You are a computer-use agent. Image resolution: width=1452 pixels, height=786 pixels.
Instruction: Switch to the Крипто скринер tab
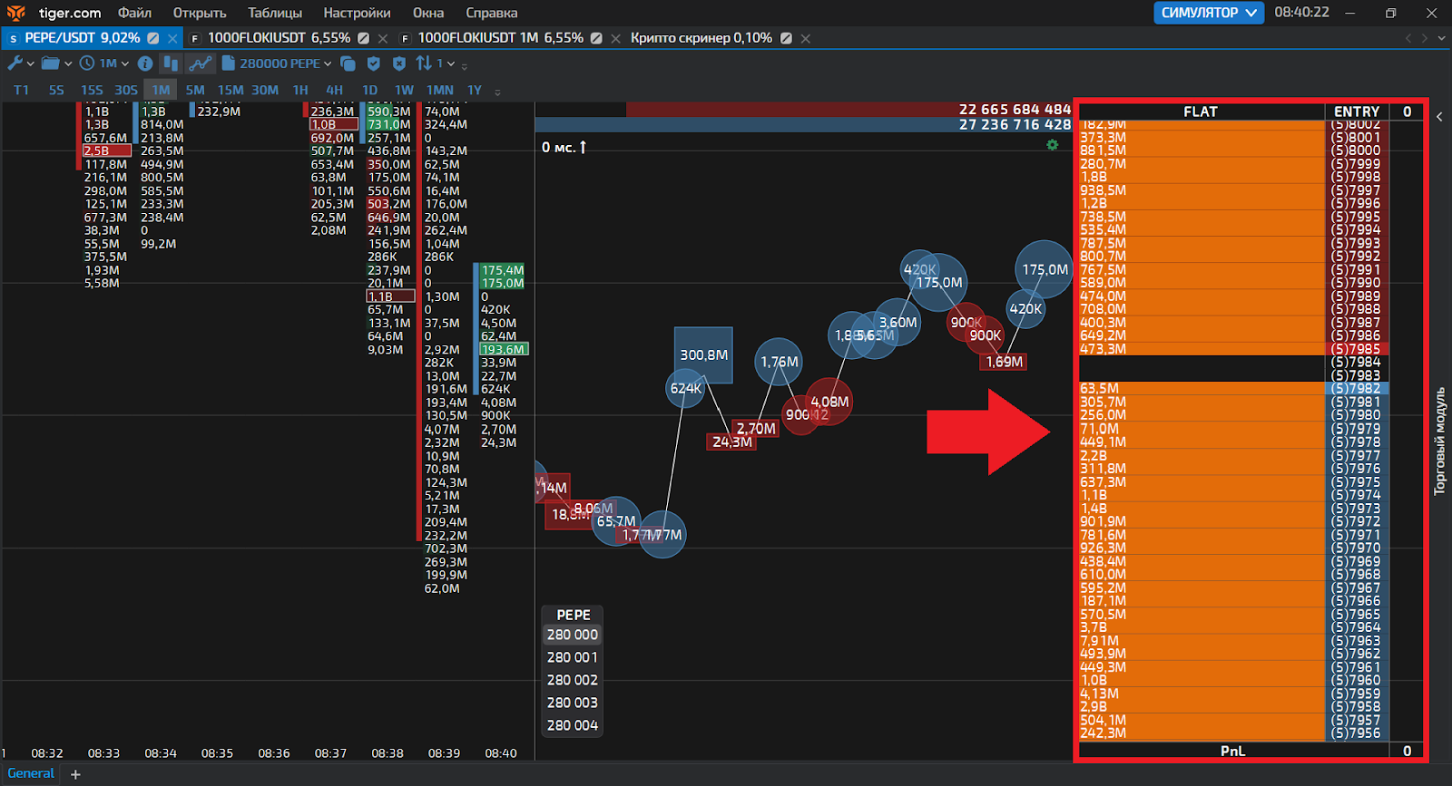(x=701, y=38)
